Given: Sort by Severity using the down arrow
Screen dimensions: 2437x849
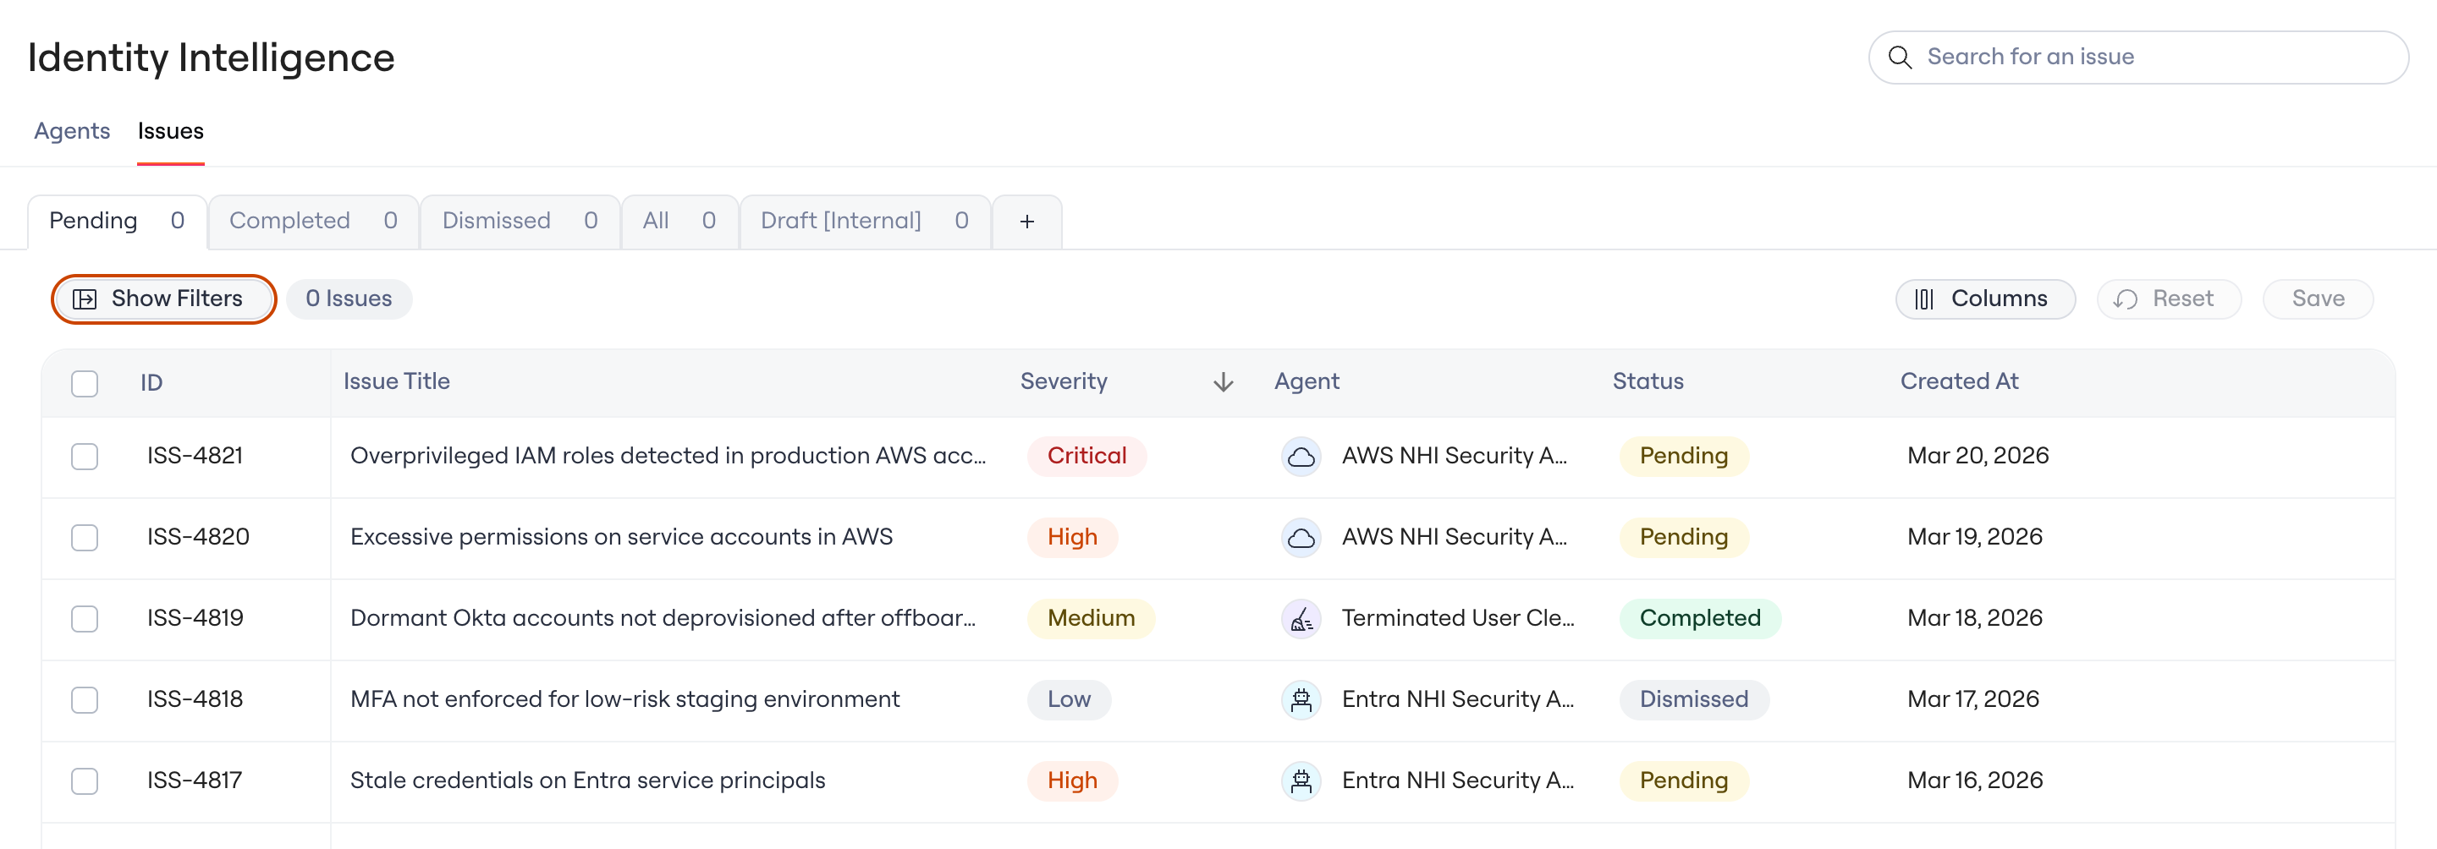Looking at the screenshot, I should pyautogui.click(x=1224, y=382).
